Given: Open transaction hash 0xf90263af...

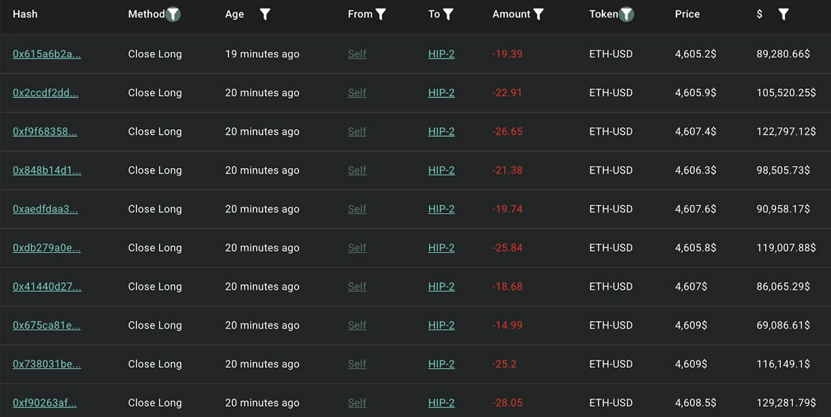Looking at the screenshot, I should (x=45, y=402).
